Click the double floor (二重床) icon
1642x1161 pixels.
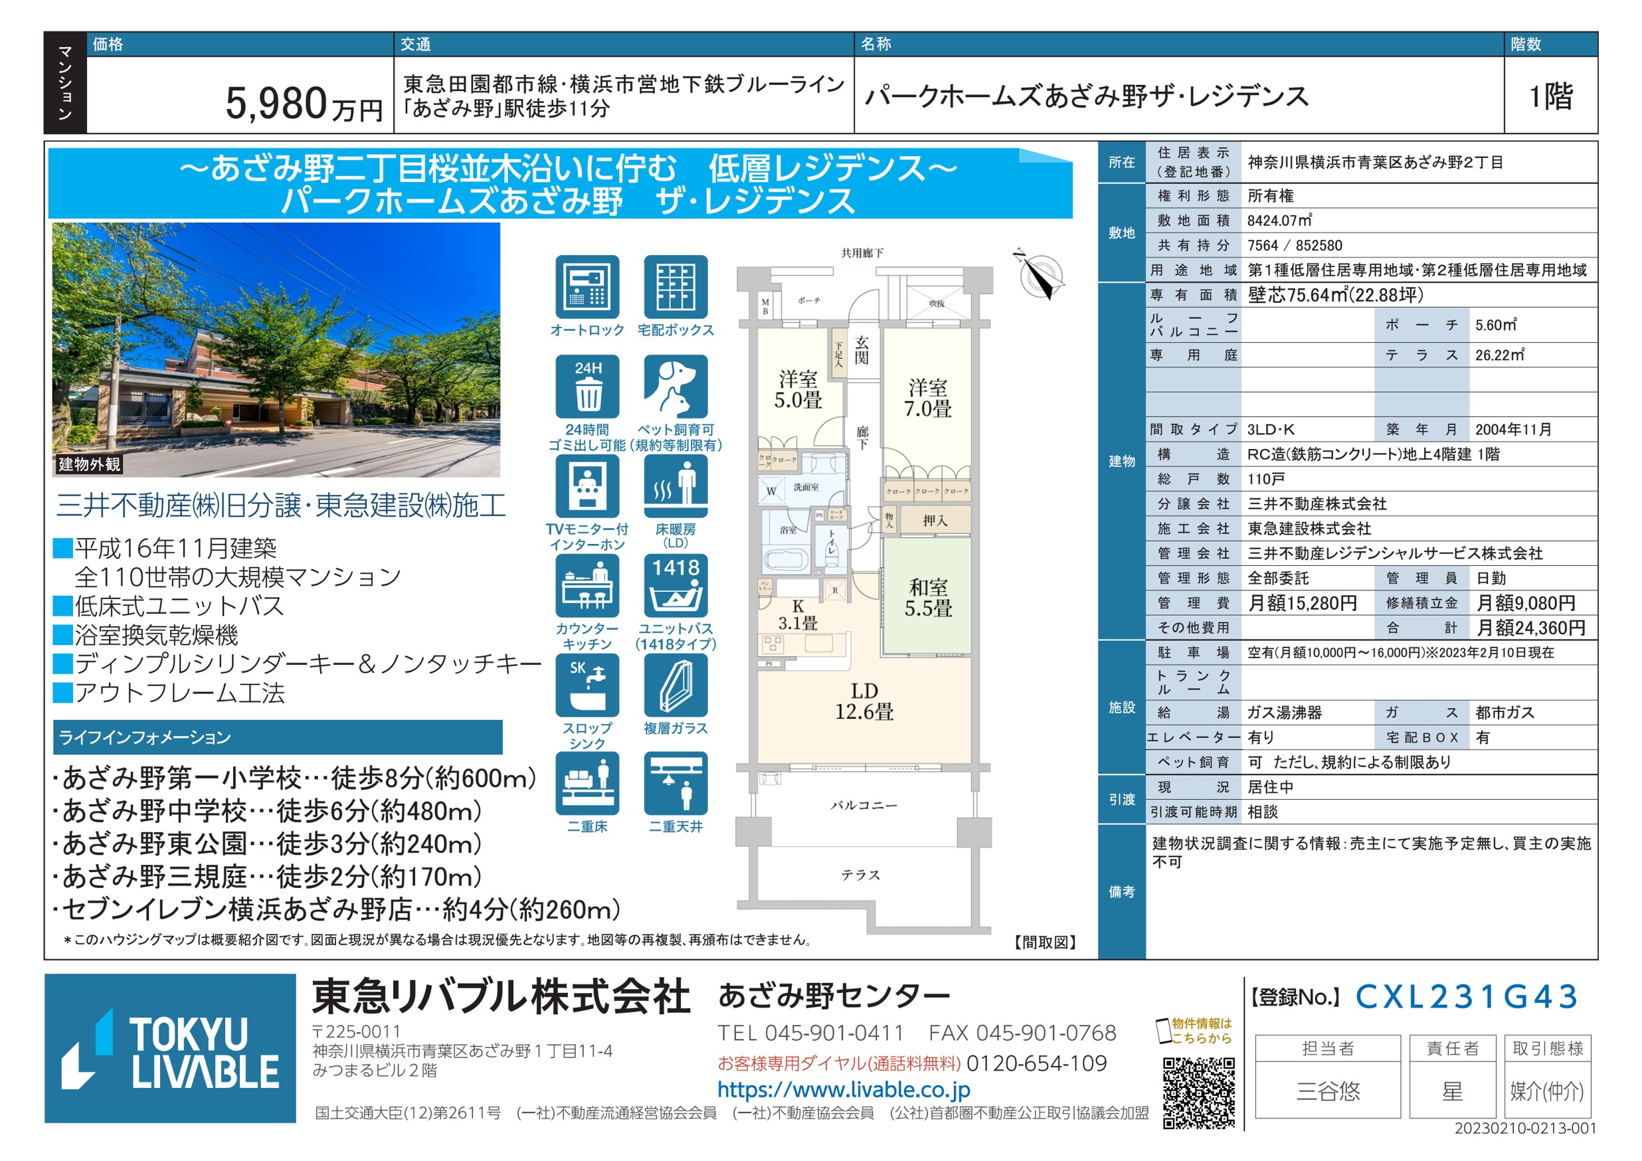(x=587, y=784)
